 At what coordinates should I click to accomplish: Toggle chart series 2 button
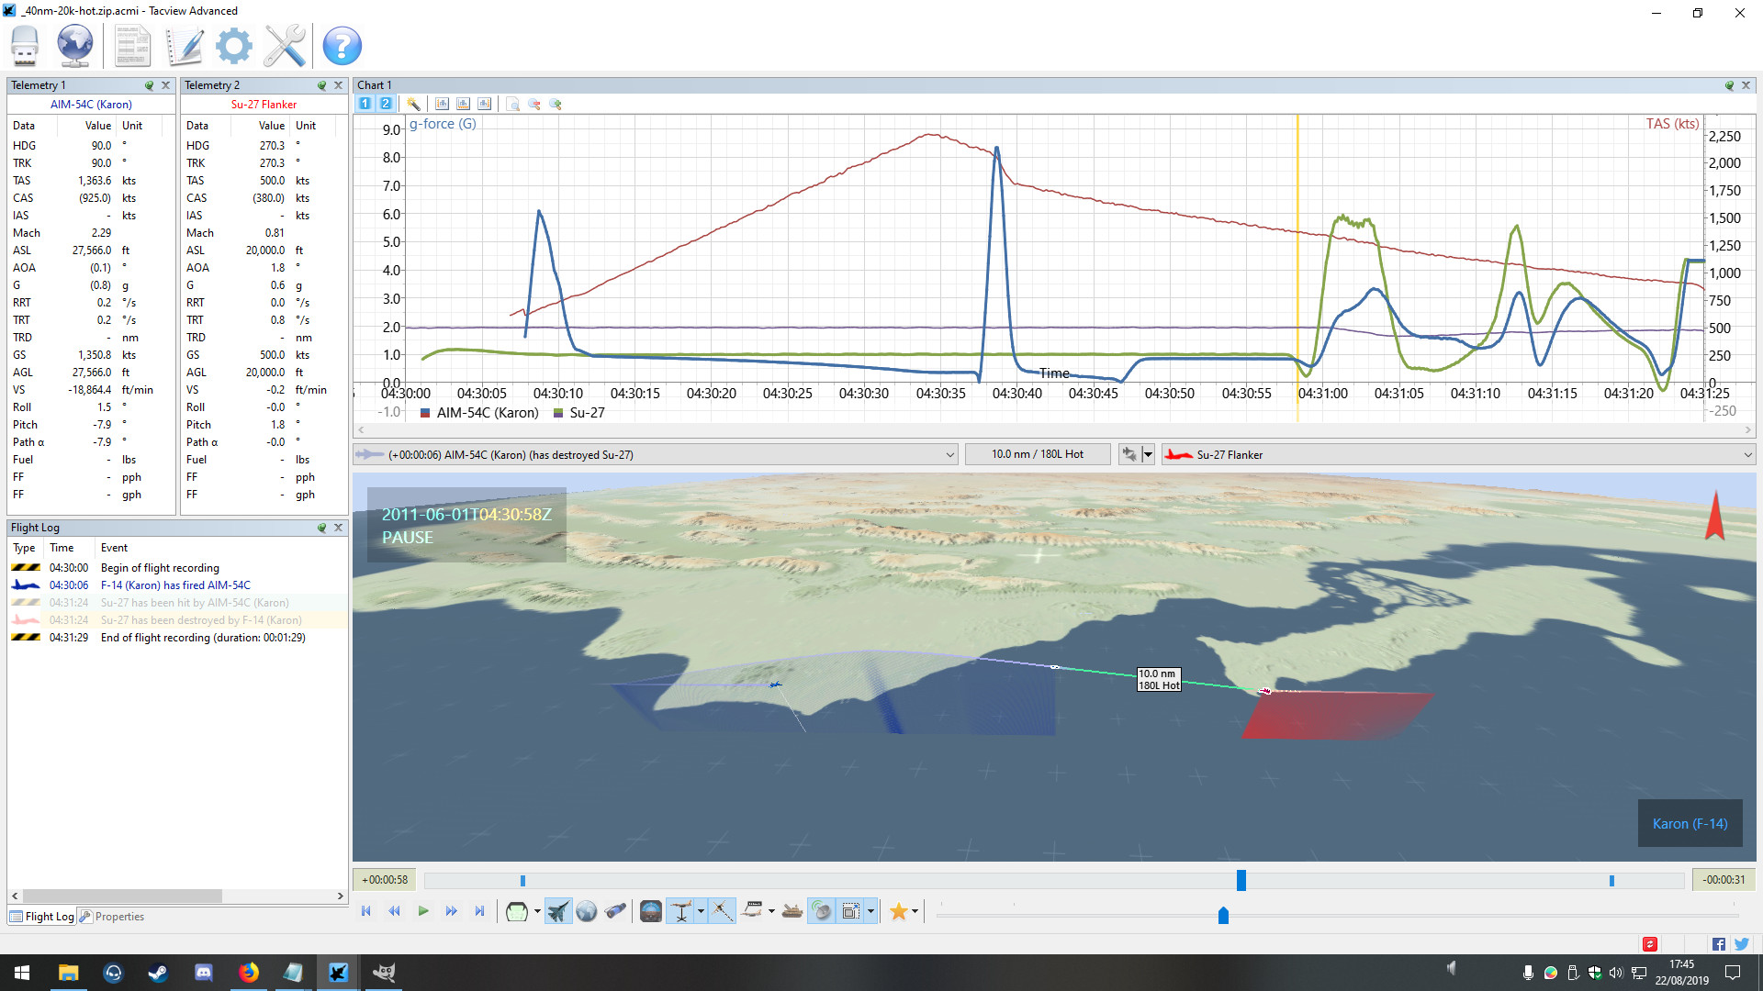click(386, 104)
